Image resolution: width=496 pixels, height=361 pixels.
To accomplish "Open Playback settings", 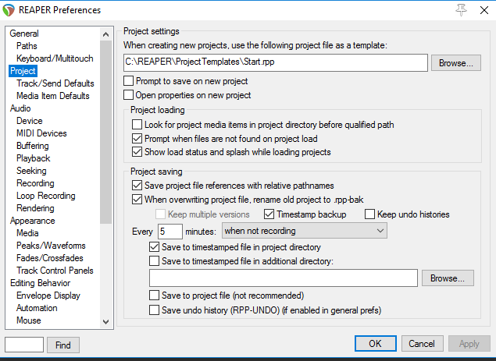I will (x=34, y=158).
